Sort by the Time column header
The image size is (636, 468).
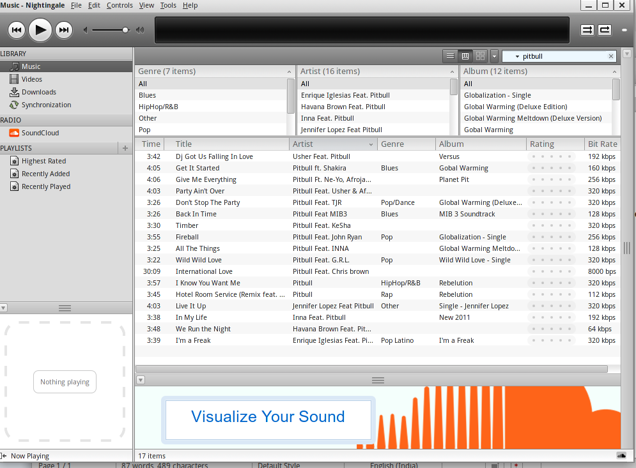pyautogui.click(x=150, y=144)
